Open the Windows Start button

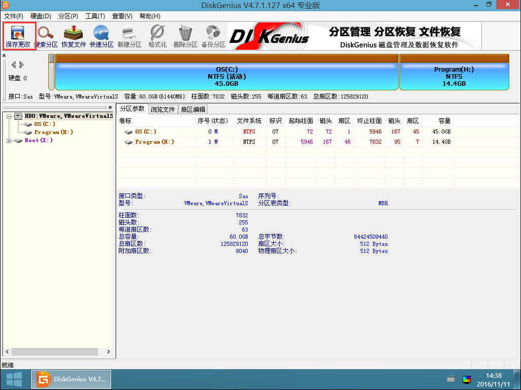(14, 379)
